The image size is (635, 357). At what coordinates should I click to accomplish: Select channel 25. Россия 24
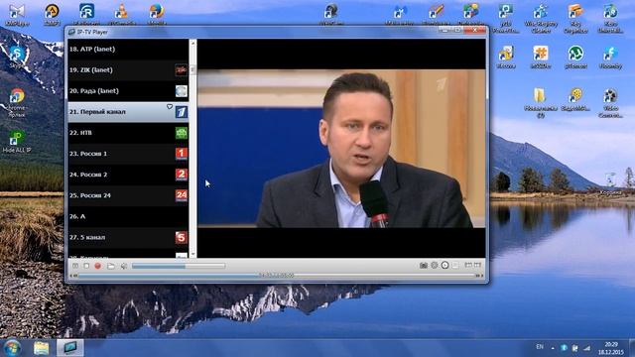pos(128,195)
